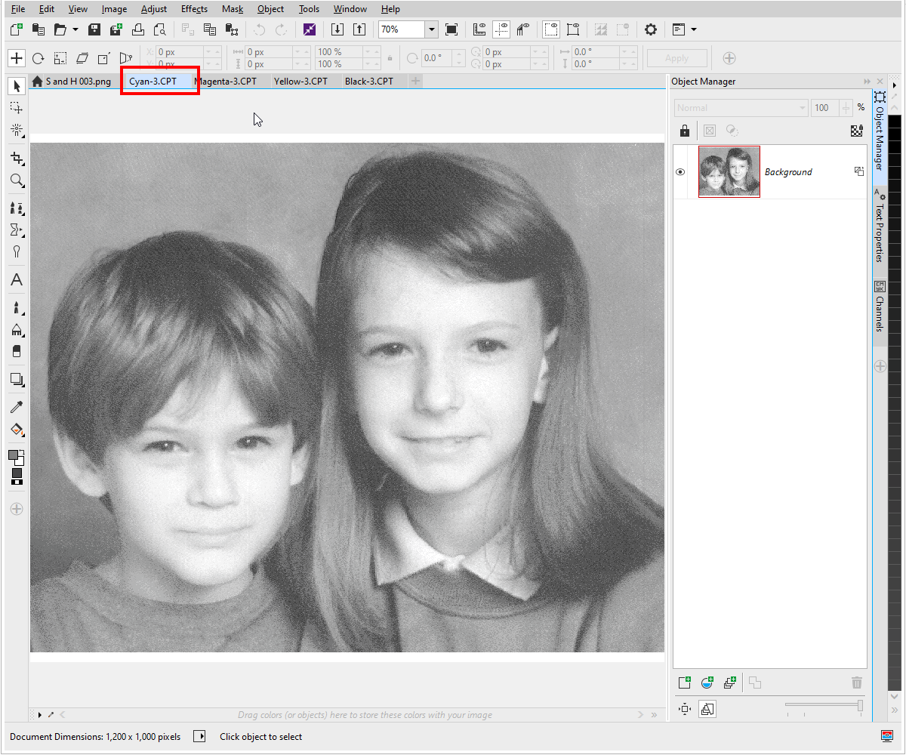Open Options with the gear icon
Screen dimensions: 906x755
tap(651, 29)
